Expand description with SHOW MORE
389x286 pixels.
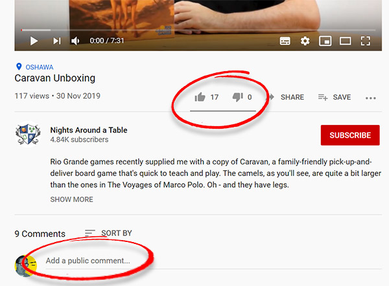point(72,199)
